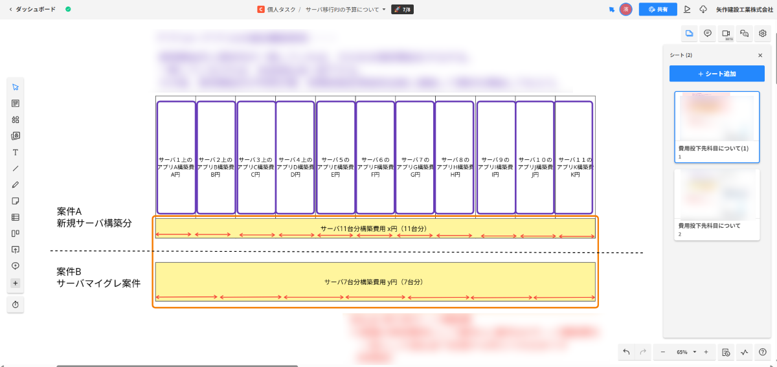Open the help question mark icon
777x367 pixels.
tap(763, 352)
